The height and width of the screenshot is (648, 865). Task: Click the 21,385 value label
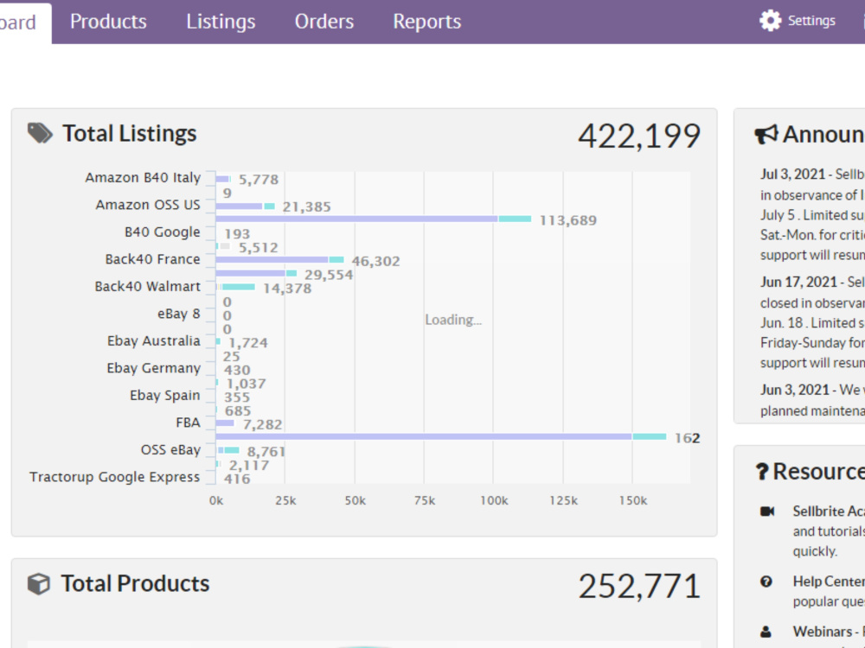pyautogui.click(x=307, y=207)
